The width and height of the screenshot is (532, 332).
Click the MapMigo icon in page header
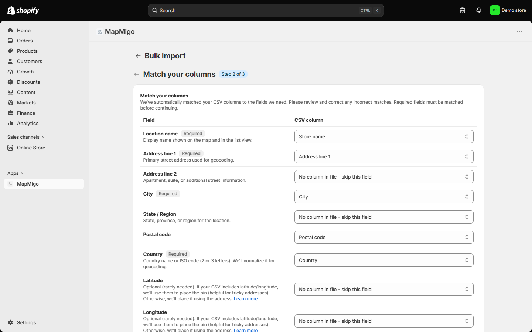click(x=100, y=32)
